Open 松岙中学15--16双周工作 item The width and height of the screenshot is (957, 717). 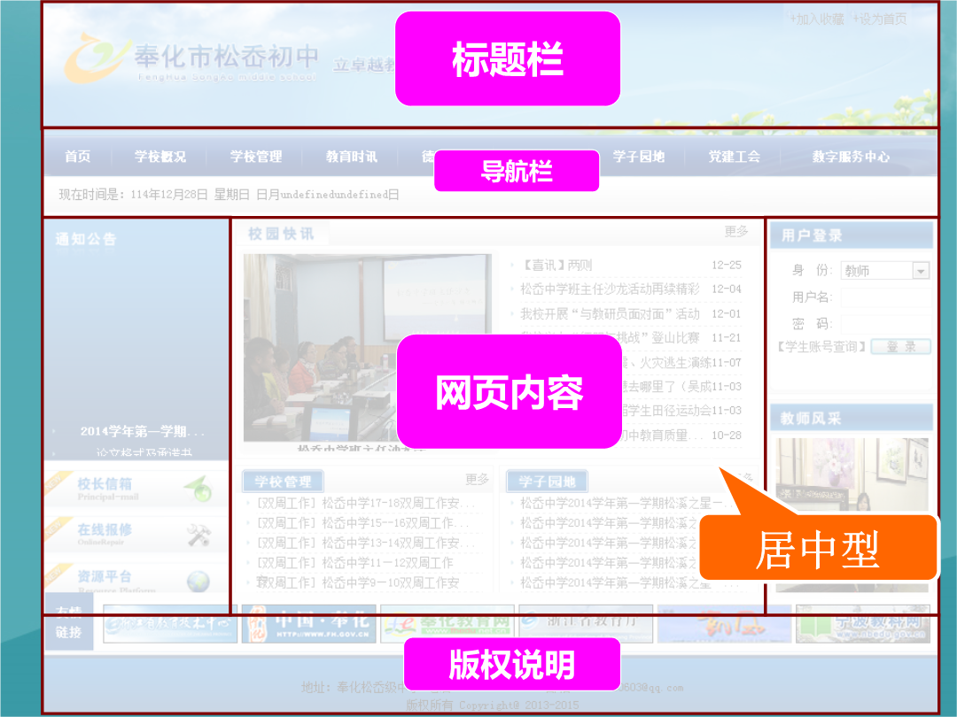(x=362, y=523)
